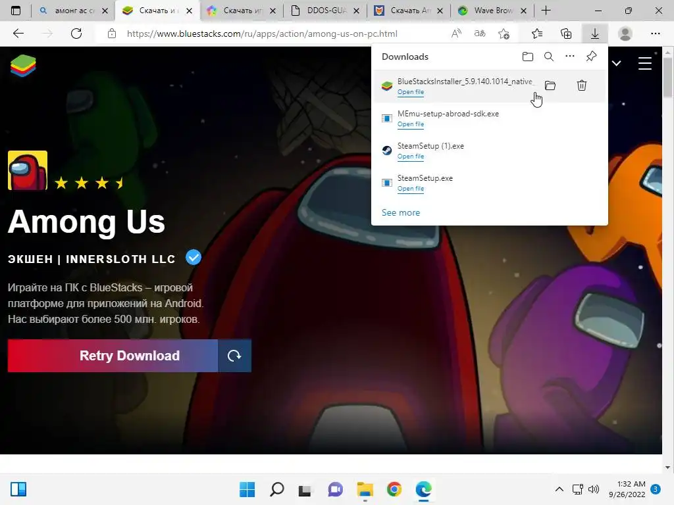The width and height of the screenshot is (674, 505).
Task: Open Edge settings and more menu
Action: (x=655, y=34)
